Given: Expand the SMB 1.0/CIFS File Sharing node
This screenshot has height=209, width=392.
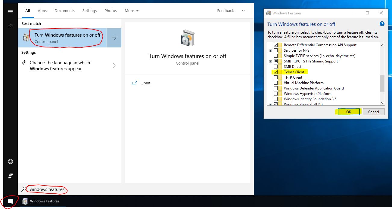Looking at the screenshot, I should click(x=271, y=62).
